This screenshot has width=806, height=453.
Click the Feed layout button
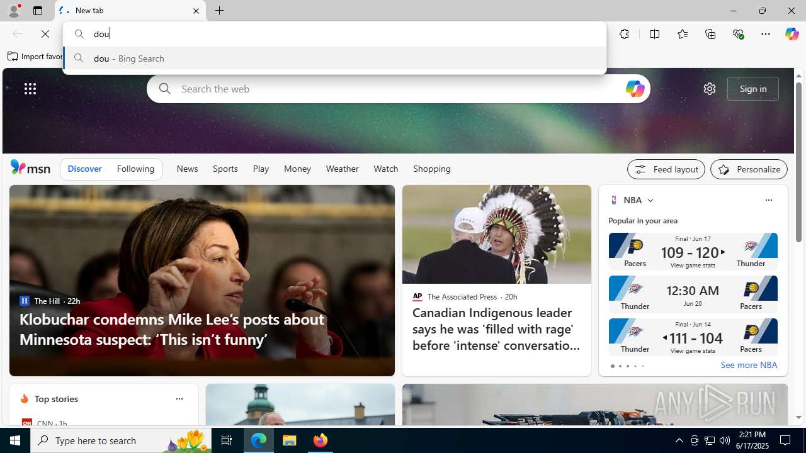pos(666,169)
